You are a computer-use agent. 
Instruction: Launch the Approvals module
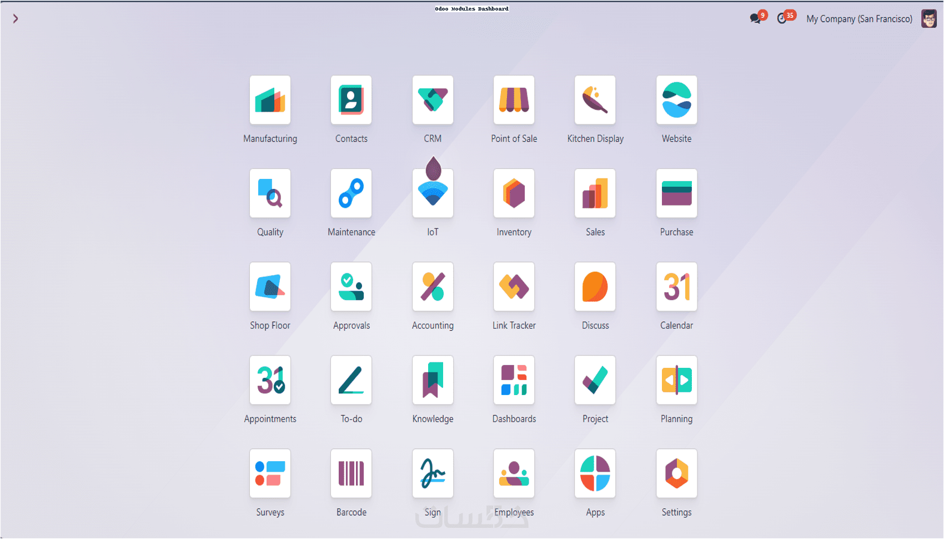coord(351,287)
